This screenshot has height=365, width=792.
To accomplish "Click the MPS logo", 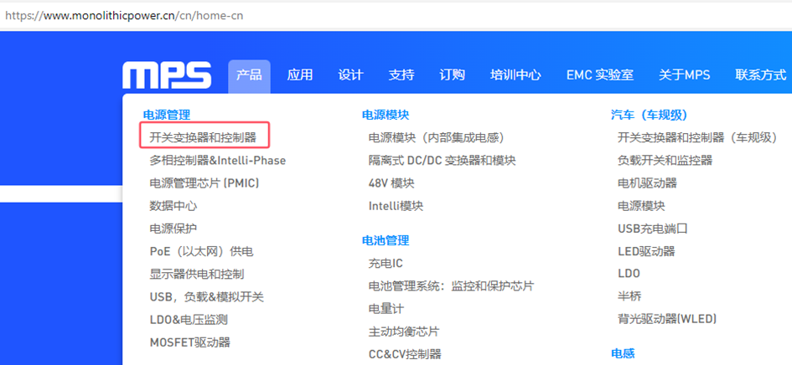I will click(x=167, y=75).
